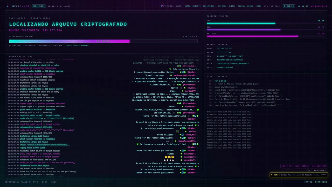Click the SID 53C7CECE session text
Viewport: 332px width, 187px height.
[272, 6]
